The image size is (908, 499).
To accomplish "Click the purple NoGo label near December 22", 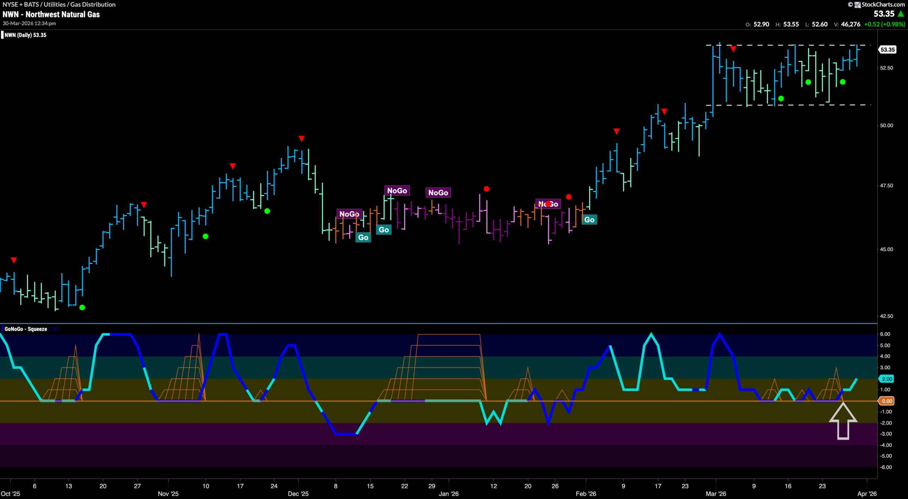I will (397, 190).
